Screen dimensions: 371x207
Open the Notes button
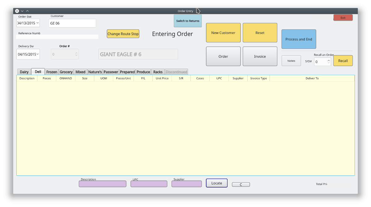tap(291, 61)
